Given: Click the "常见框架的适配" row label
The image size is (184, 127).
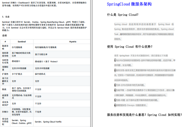Looking at the screenshot, I should click(x=5, y=122).
